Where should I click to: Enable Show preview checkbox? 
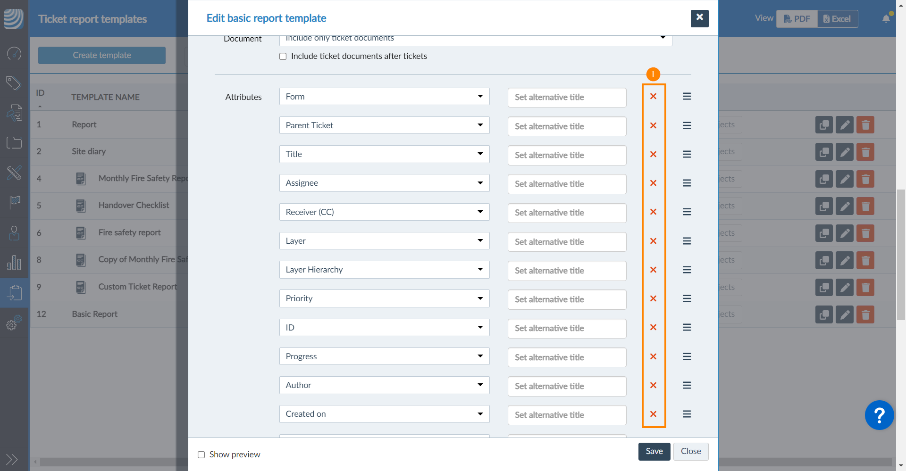pos(201,454)
